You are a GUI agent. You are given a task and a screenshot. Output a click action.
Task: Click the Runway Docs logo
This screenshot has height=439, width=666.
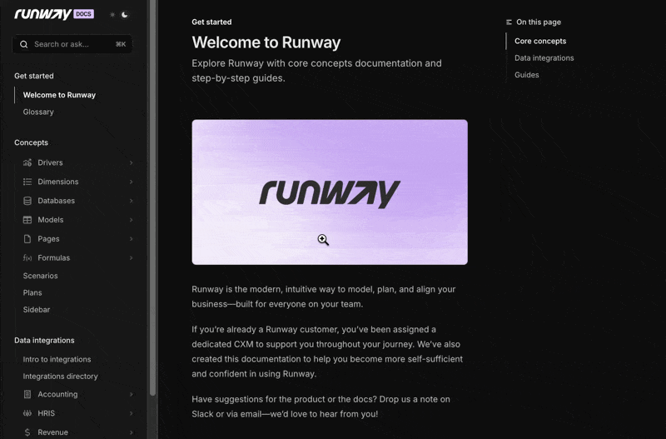[x=54, y=14]
